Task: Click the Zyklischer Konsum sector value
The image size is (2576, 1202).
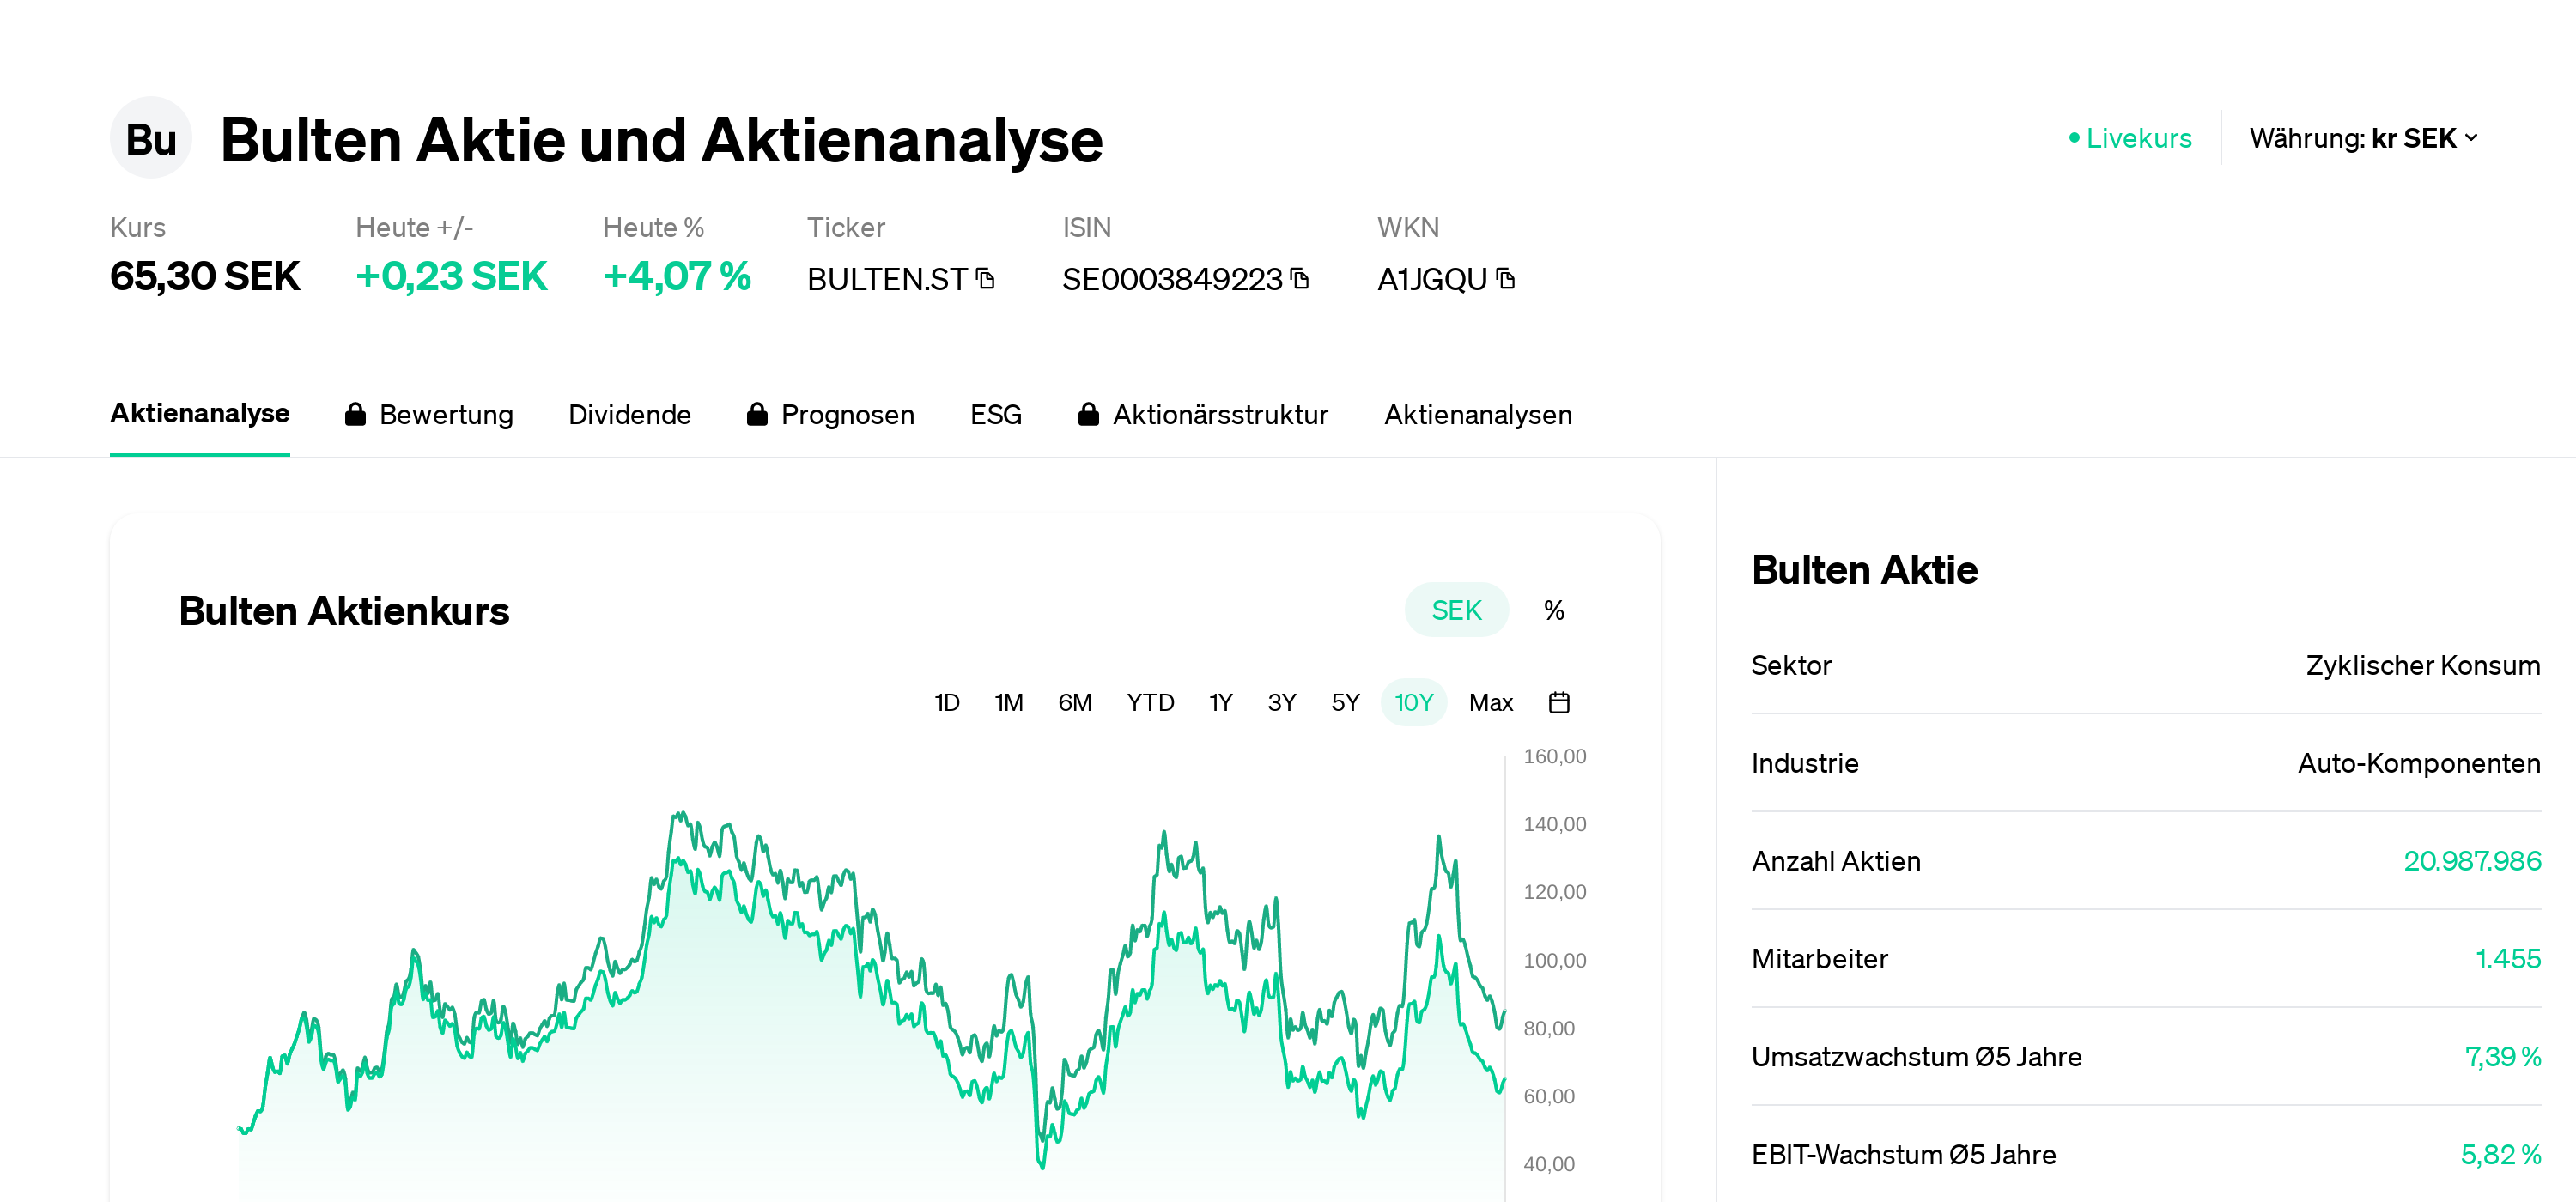Action: [x=2423, y=665]
